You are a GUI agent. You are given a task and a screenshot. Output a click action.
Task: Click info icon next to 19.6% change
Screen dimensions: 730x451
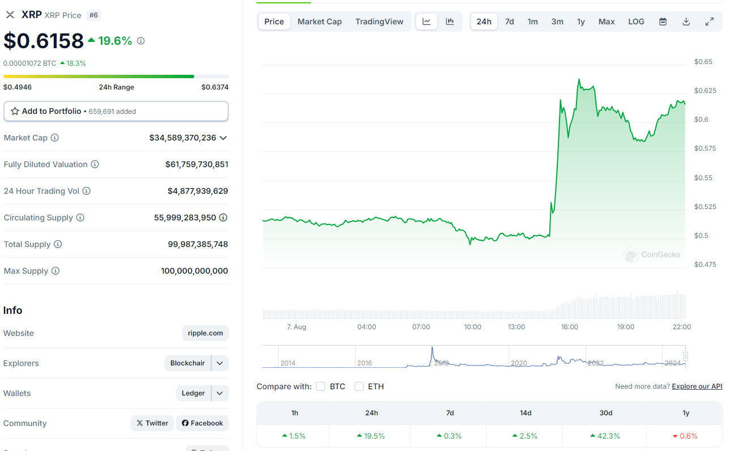tap(141, 41)
